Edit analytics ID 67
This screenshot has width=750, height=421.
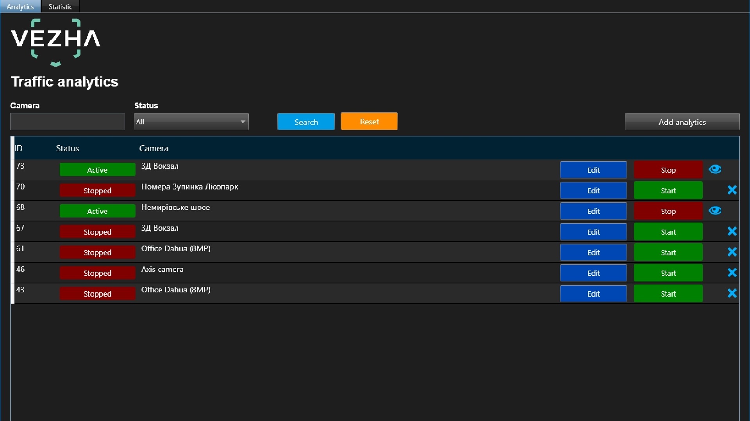click(x=593, y=232)
